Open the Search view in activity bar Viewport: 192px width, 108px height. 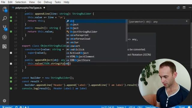[4, 18]
